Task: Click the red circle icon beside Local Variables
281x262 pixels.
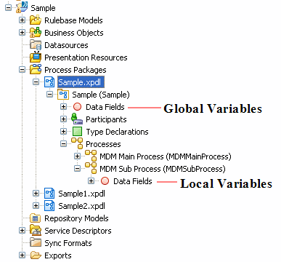Action: (105, 181)
